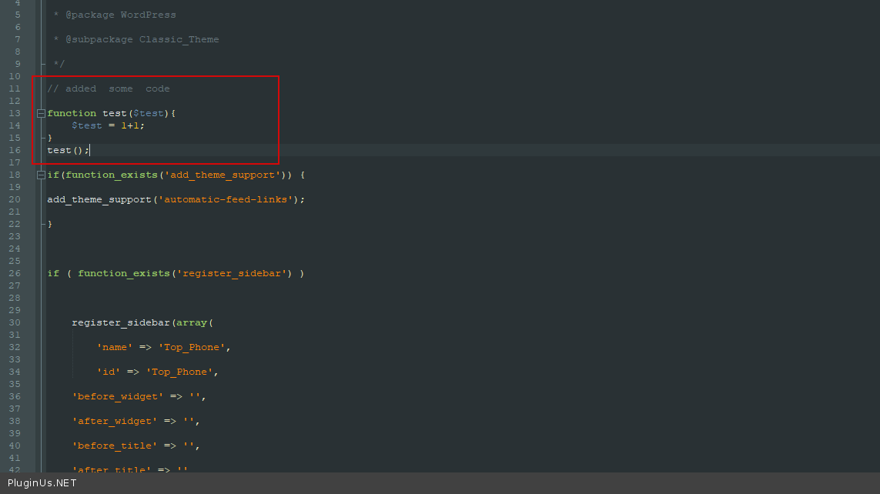
Task: Click the array keyword after register_sidebar(
Action: coord(192,322)
